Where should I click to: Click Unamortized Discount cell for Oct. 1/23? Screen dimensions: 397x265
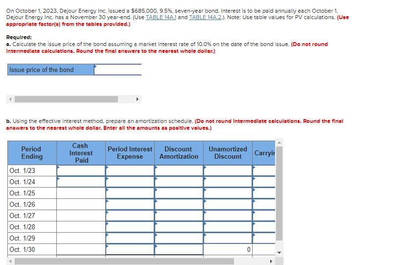[228, 170]
